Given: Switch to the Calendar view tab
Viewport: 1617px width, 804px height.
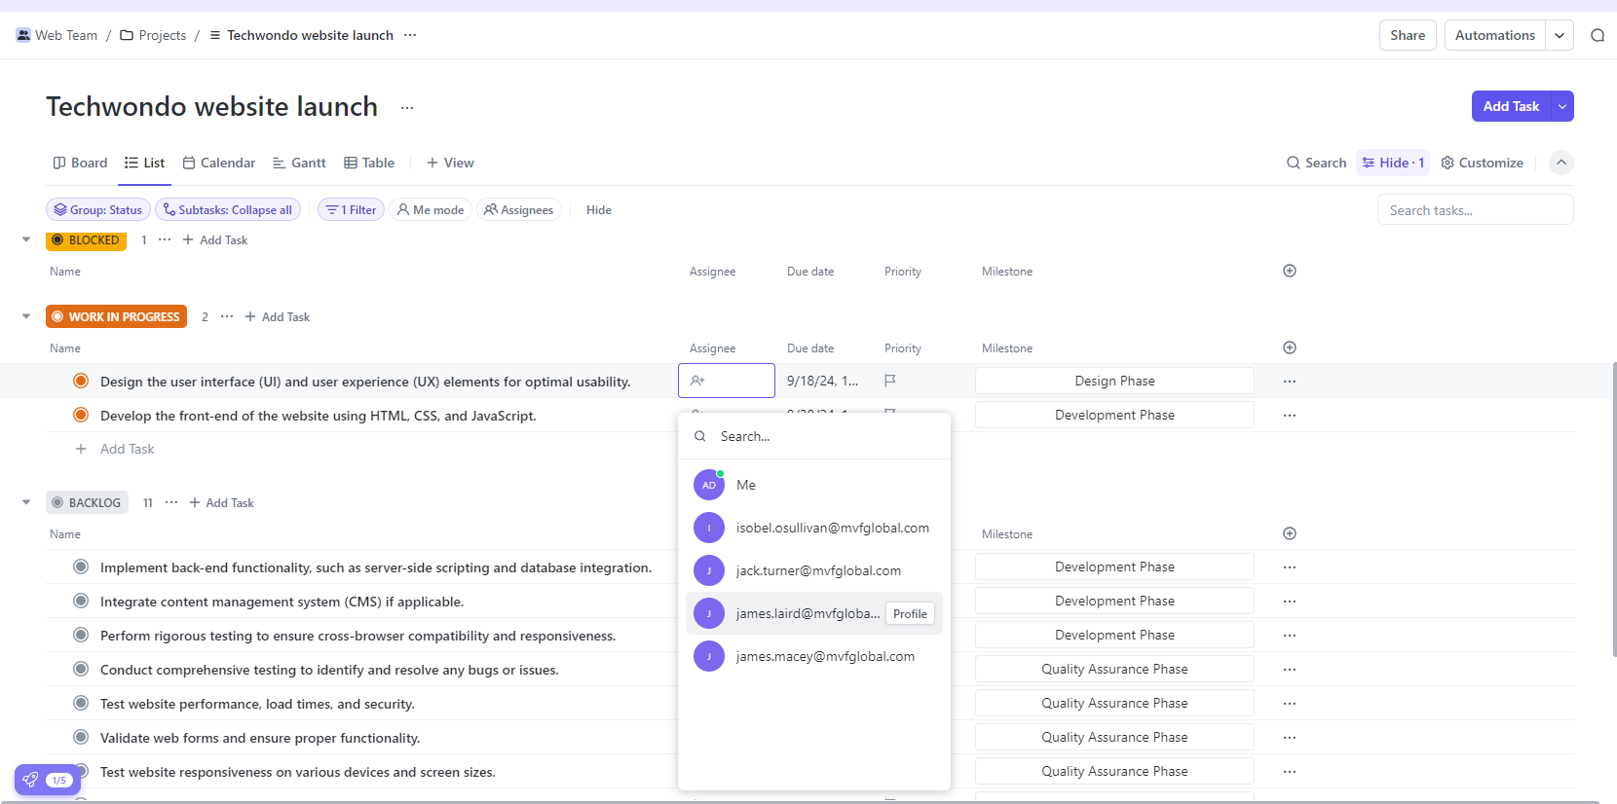Looking at the screenshot, I should [219, 163].
